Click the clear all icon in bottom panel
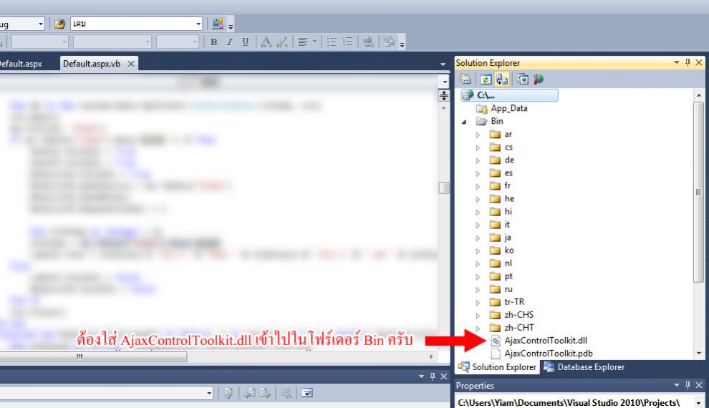This screenshot has height=408, width=709. tap(286, 393)
